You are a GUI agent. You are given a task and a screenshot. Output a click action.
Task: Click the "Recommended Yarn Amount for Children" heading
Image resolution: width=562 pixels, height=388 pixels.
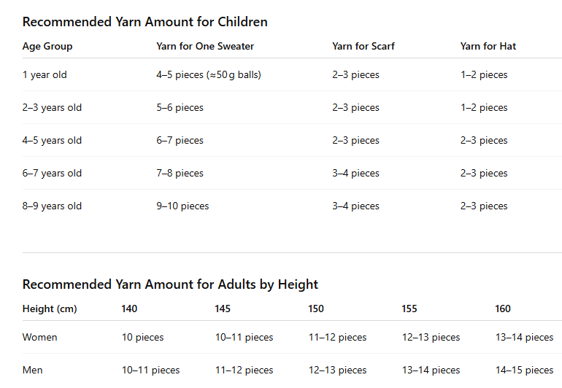[x=145, y=22]
